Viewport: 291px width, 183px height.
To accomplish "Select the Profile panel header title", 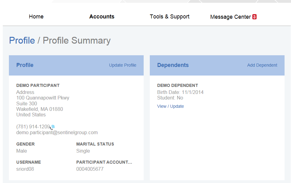I will [x=25, y=65].
